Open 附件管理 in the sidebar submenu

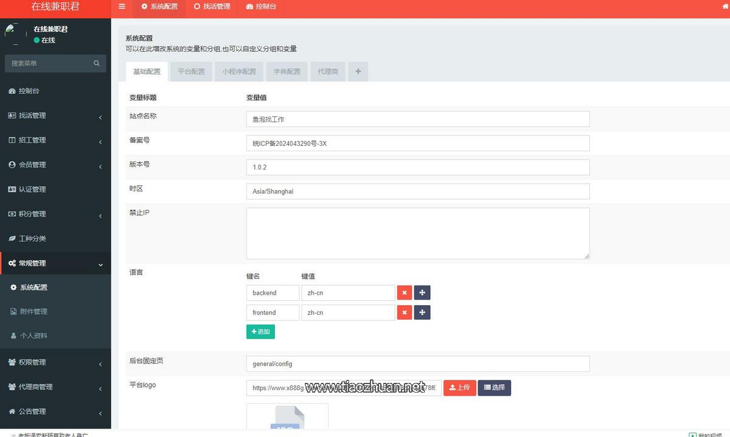(33, 312)
